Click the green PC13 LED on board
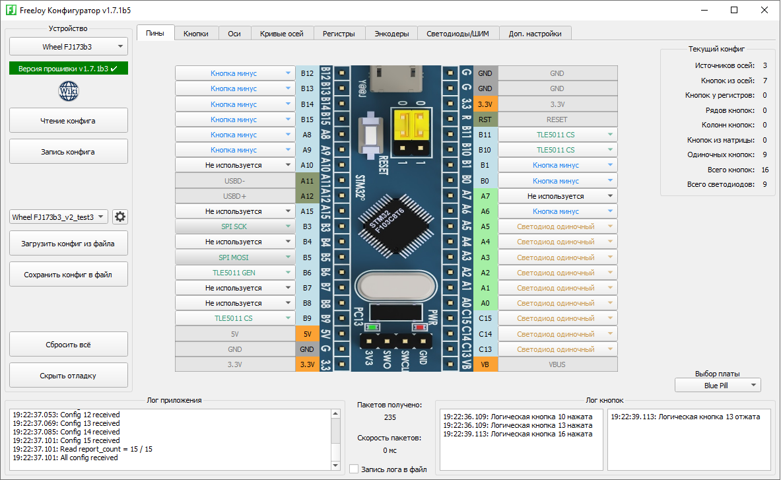781x480 pixels. point(372,327)
